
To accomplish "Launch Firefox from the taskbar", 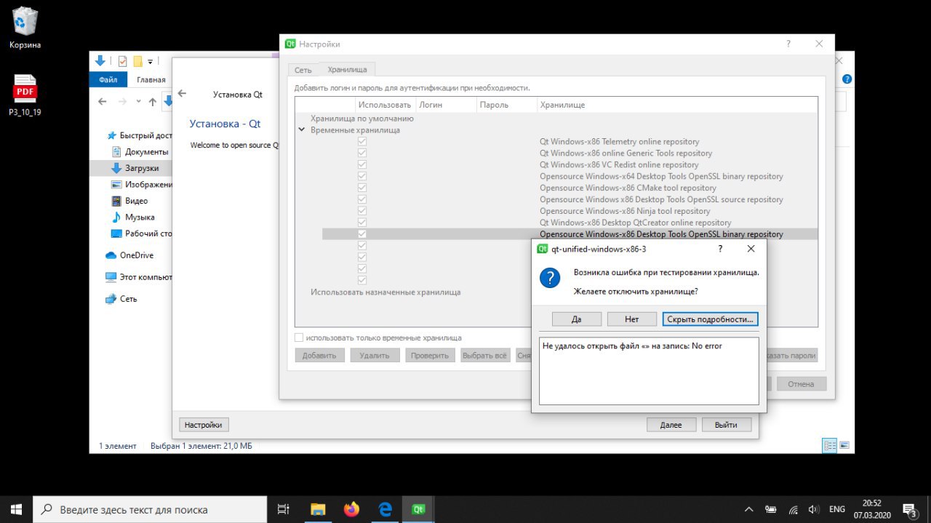I will pyautogui.click(x=351, y=509).
